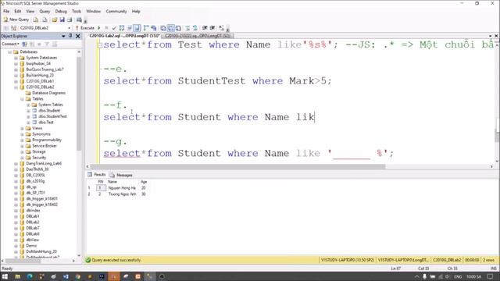Click the 'Truong Ngoc Anh' result cell
500x281 pixels.
pyautogui.click(x=122, y=194)
